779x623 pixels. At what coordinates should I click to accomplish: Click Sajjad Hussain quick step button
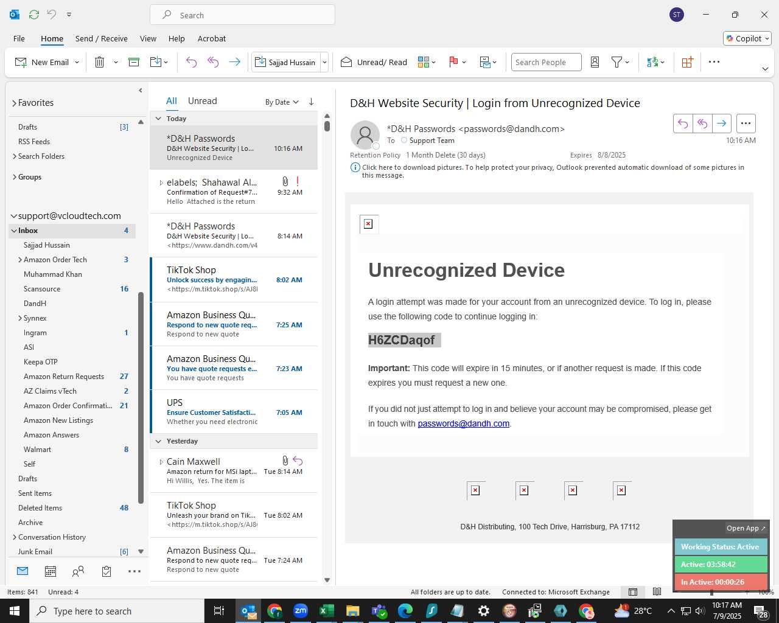[x=286, y=62]
